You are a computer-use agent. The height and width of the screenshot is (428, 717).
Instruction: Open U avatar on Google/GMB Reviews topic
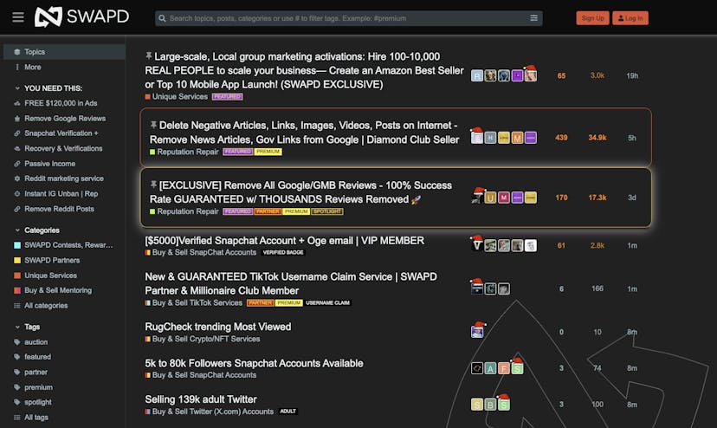[x=490, y=198]
